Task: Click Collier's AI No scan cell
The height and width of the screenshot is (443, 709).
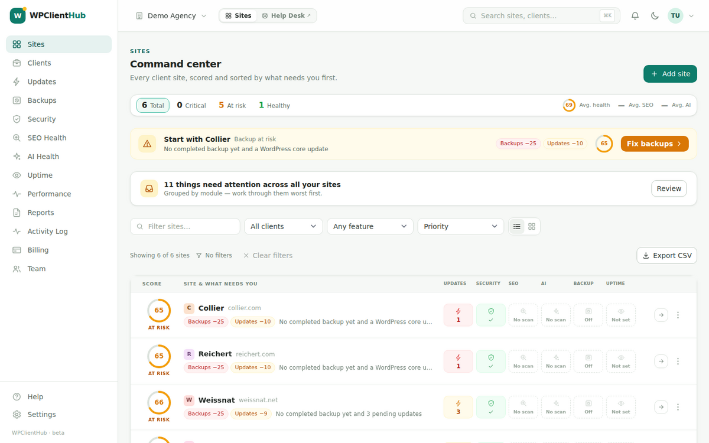Action: (x=556, y=315)
